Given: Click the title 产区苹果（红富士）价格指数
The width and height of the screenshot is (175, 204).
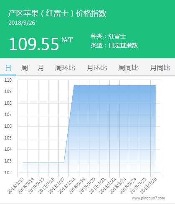Looking at the screenshot, I should pos(57,13).
